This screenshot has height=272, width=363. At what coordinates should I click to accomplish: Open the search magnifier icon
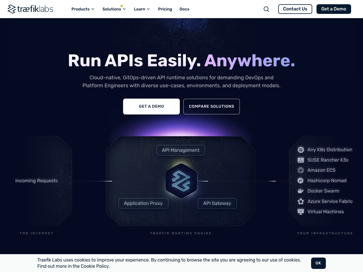click(266, 9)
